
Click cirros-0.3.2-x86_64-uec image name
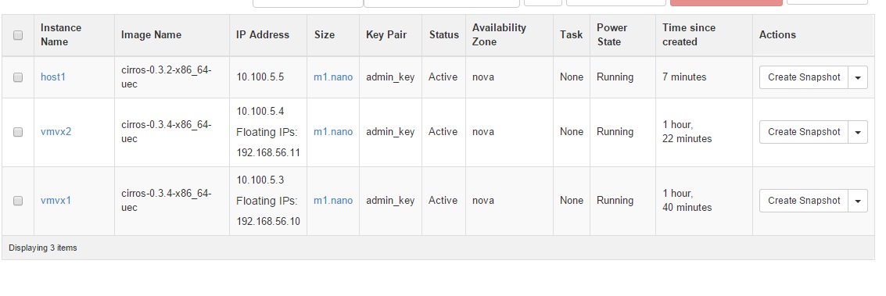pos(166,77)
